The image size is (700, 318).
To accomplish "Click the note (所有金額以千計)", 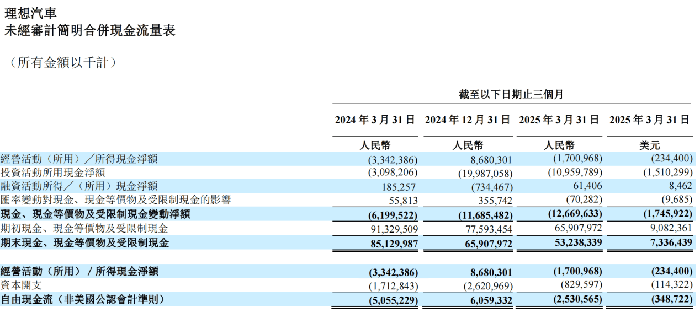I will [63, 63].
